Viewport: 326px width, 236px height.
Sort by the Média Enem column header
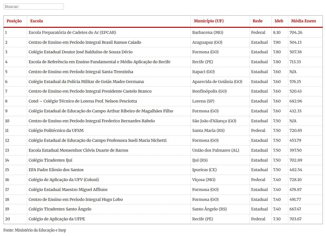click(x=303, y=21)
